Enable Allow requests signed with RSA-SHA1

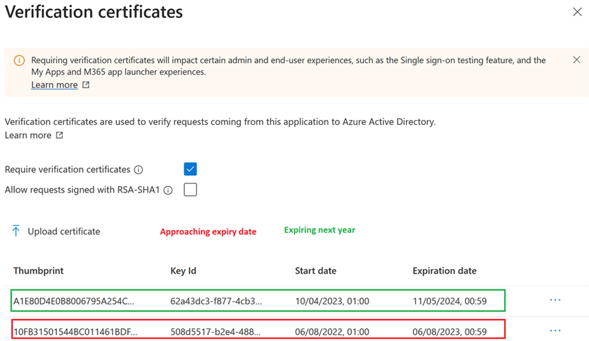coord(190,190)
